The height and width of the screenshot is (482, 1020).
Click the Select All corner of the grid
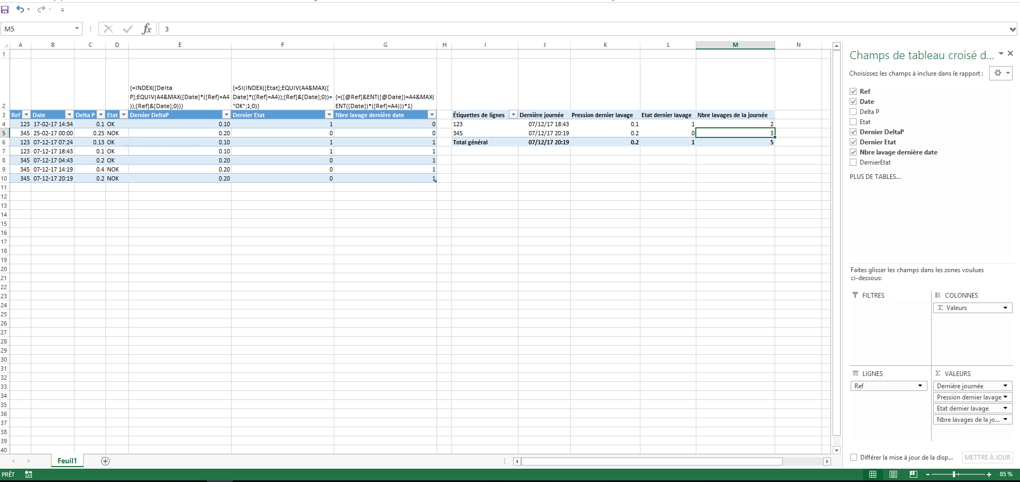(x=5, y=45)
